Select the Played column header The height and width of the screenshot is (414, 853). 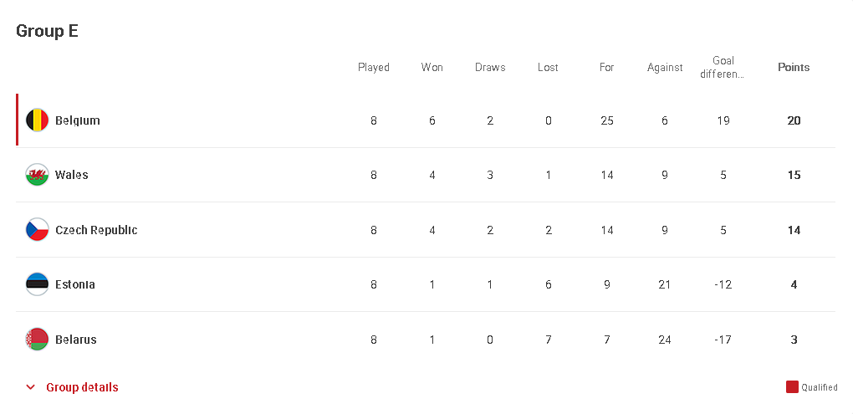(x=374, y=67)
